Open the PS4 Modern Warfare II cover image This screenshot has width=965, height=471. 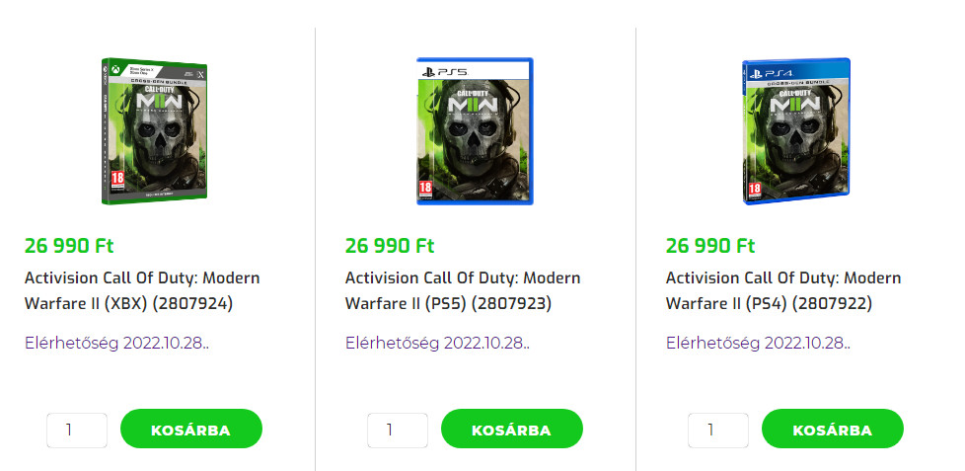795,131
